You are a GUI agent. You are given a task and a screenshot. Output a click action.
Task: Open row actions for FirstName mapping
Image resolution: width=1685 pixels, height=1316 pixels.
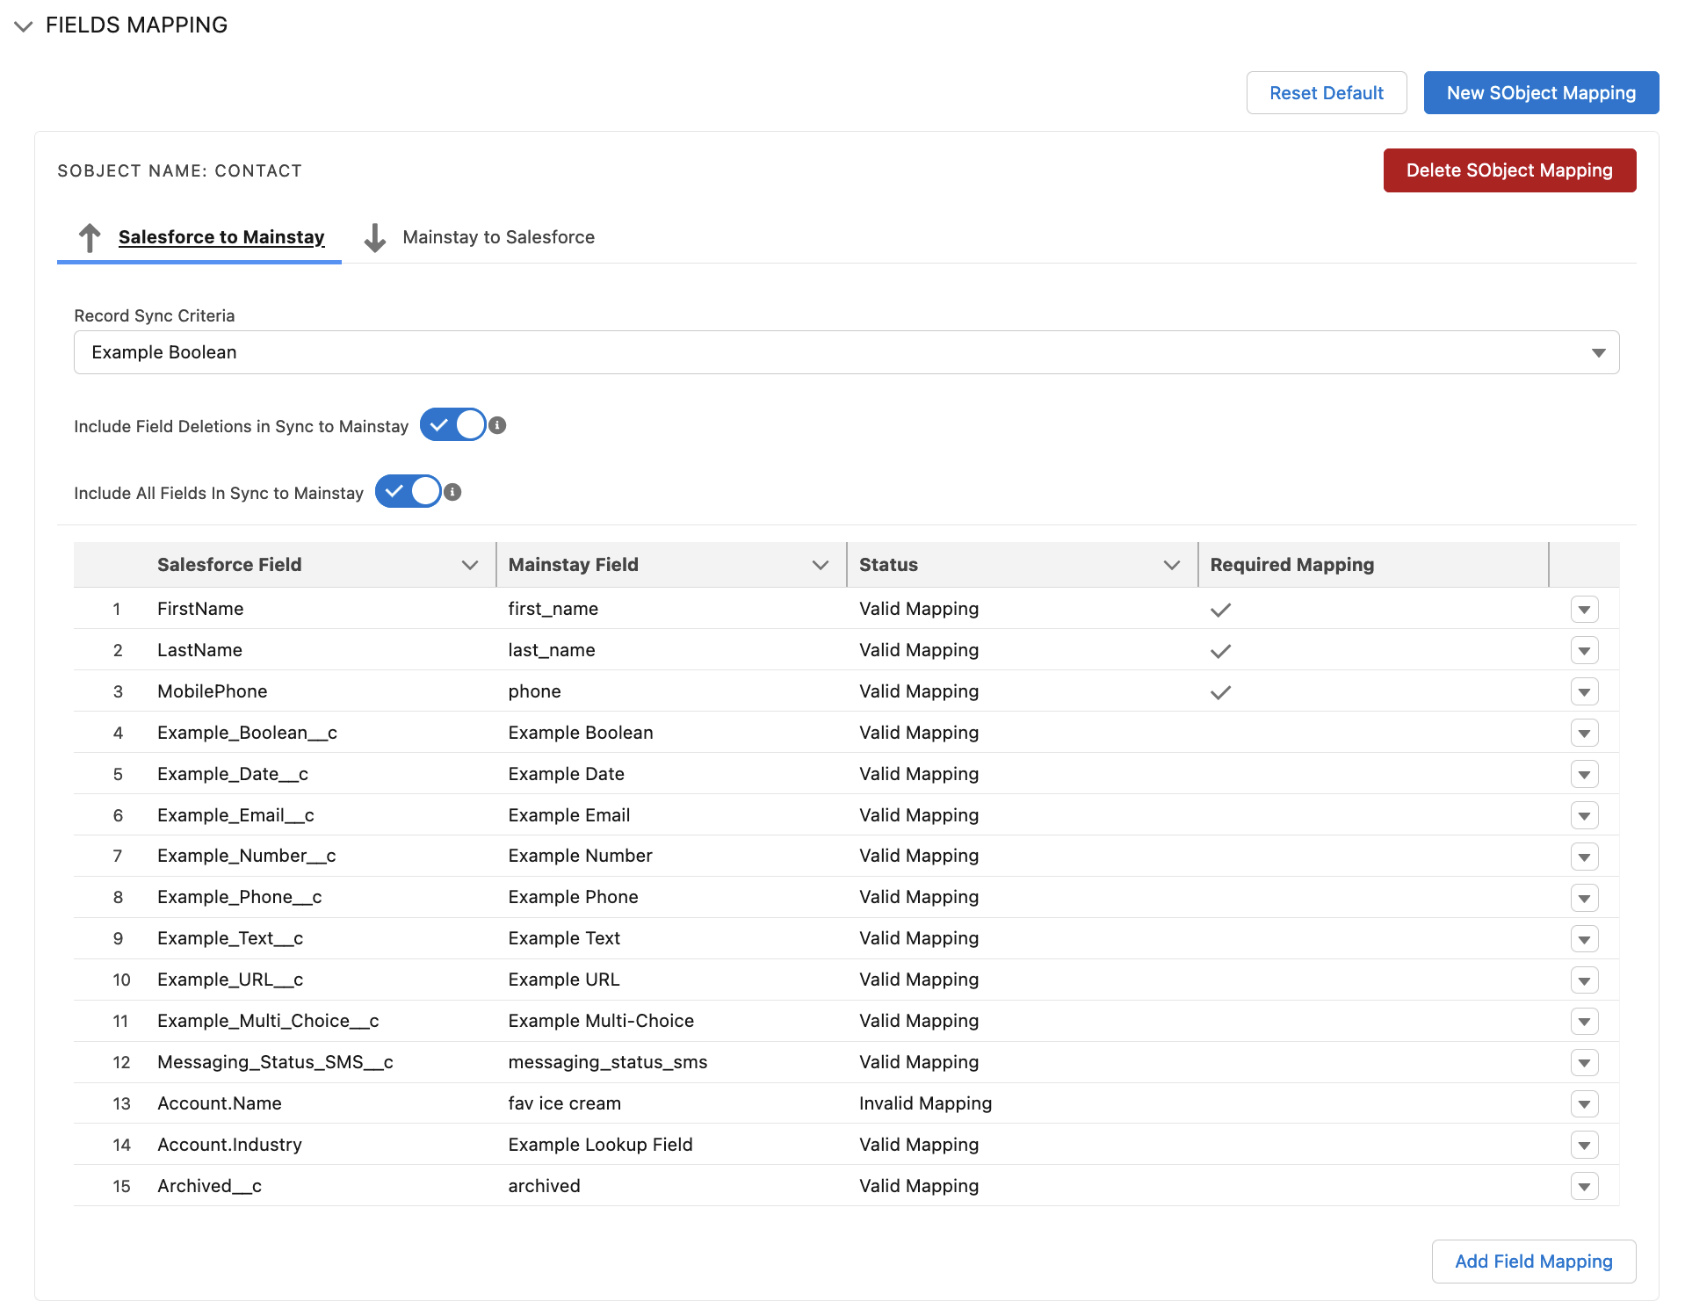[x=1584, y=609]
